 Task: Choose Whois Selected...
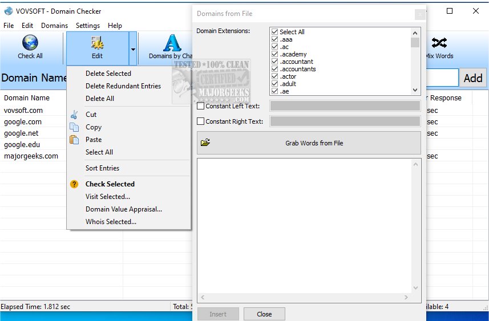click(x=129, y=222)
